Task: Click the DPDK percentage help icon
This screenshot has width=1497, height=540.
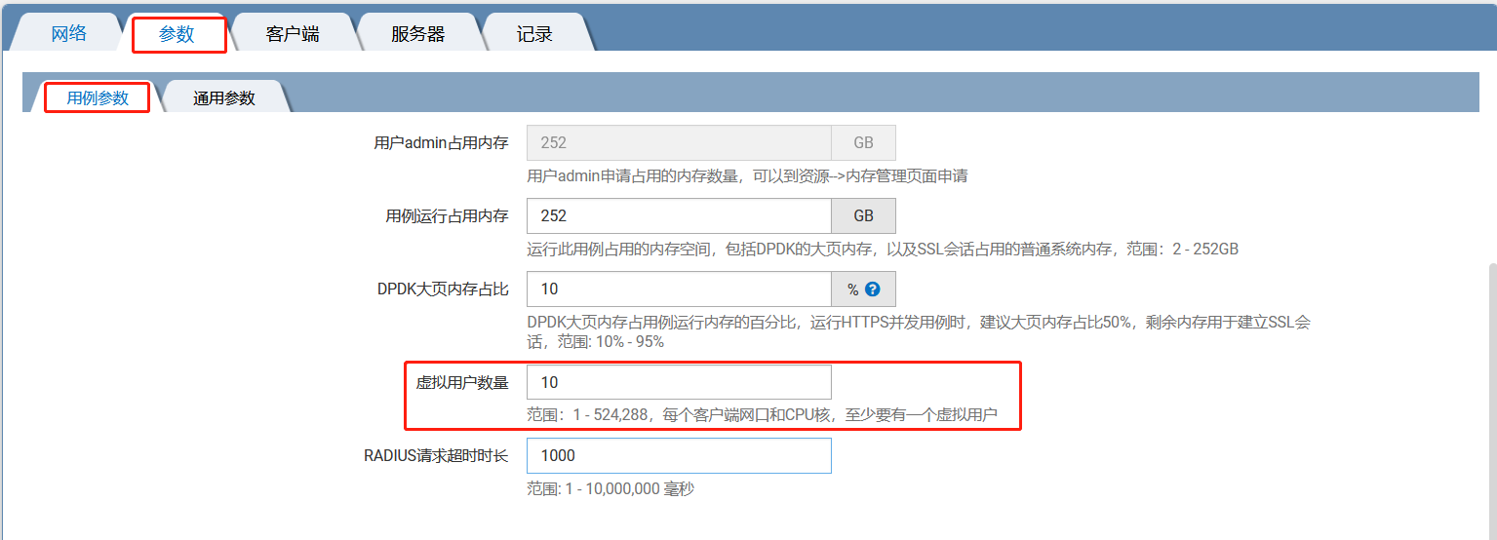Action: coord(873,289)
